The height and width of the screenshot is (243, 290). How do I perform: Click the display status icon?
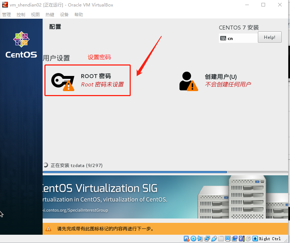(228, 239)
